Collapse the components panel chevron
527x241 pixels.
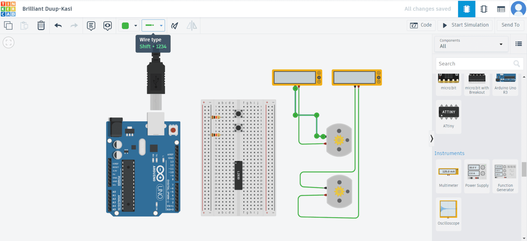pyautogui.click(x=431, y=139)
